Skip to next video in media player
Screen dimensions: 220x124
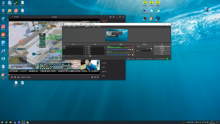tap(15, 77)
